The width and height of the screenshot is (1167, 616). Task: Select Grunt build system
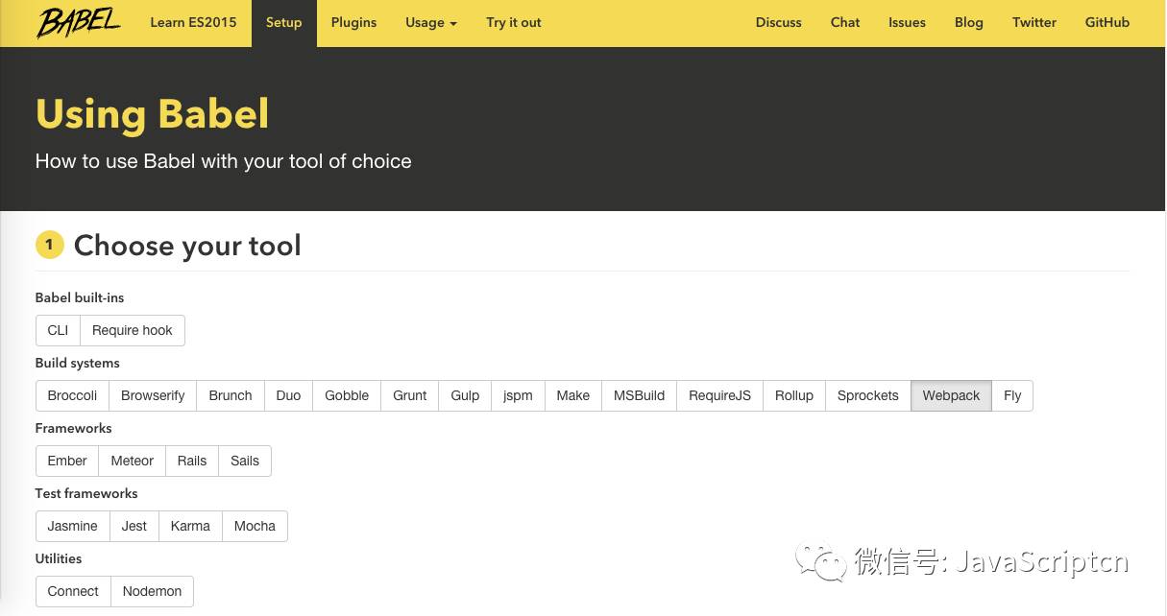(x=410, y=395)
